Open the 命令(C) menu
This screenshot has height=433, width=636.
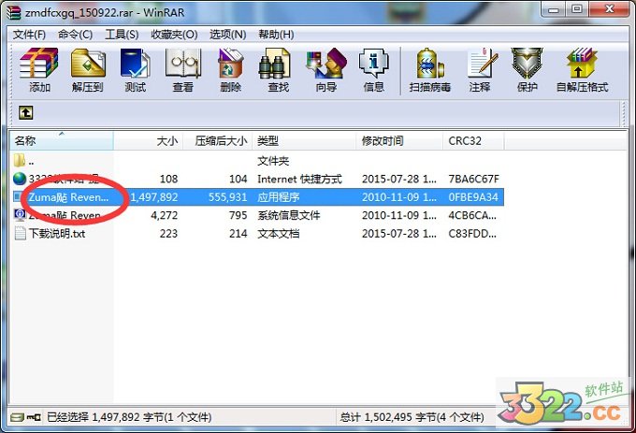point(75,35)
